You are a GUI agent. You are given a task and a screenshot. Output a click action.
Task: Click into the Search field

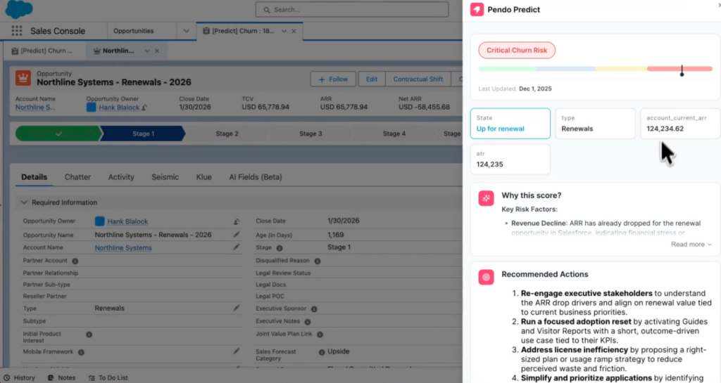[352, 10]
